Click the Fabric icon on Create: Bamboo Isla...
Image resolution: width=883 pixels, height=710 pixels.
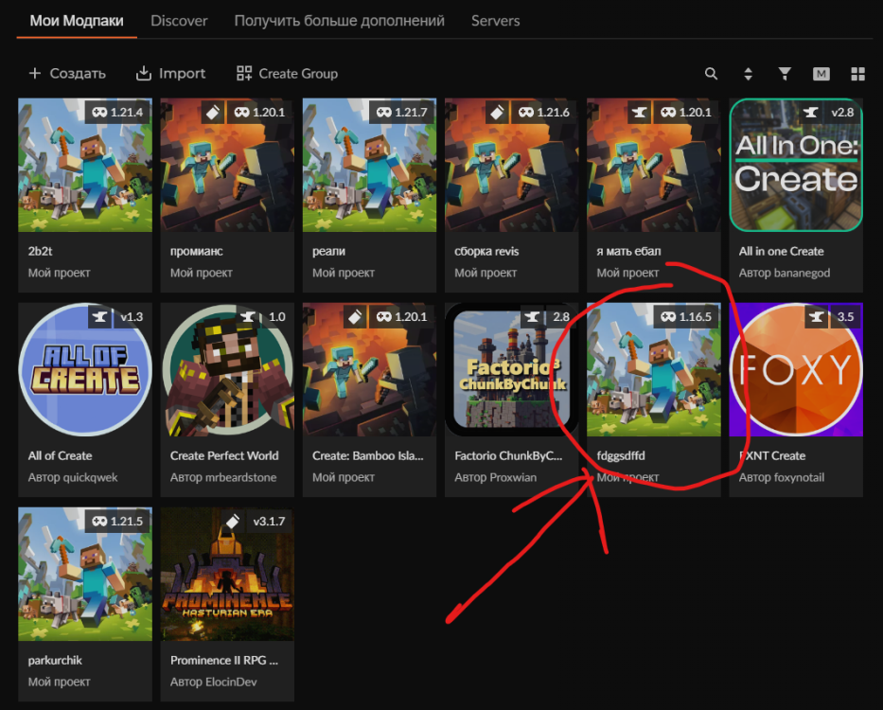pos(355,317)
